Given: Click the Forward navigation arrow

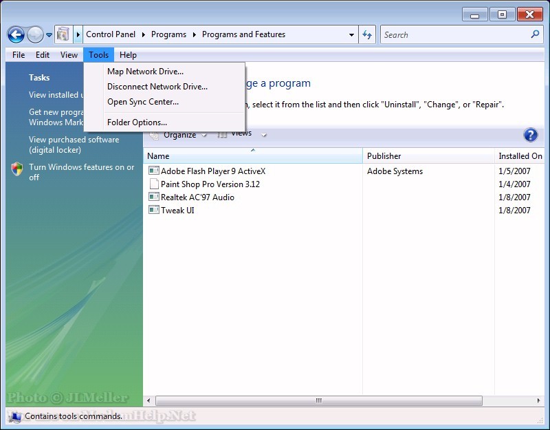Looking at the screenshot, I should pyautogui.click(x=35, y=35).
